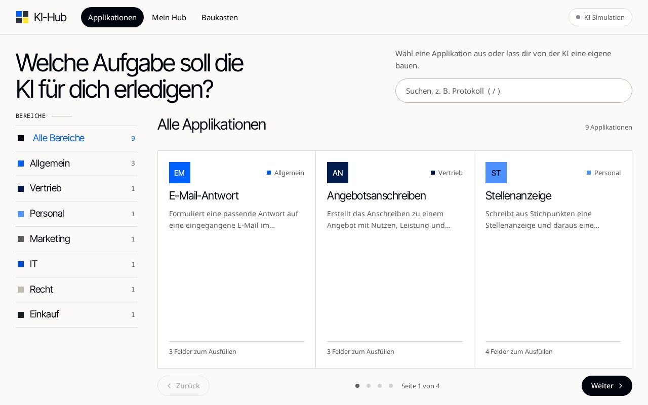
Task: Filter by the Recht area
Action: (x=76, y=290)
